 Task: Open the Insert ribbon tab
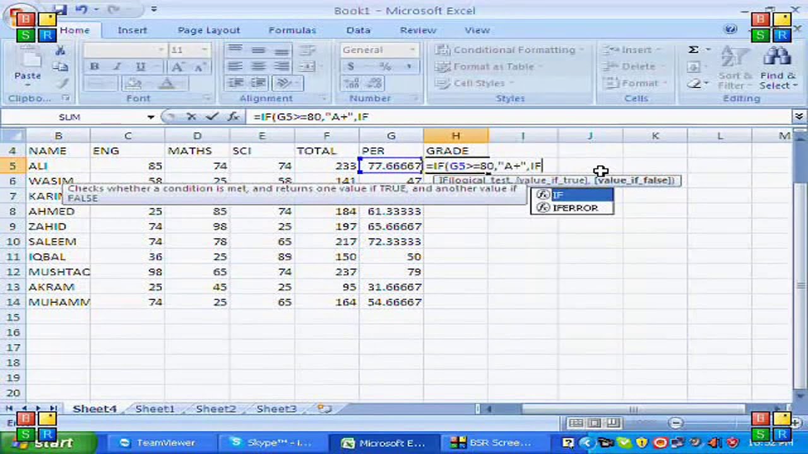(x=132, y=30)
